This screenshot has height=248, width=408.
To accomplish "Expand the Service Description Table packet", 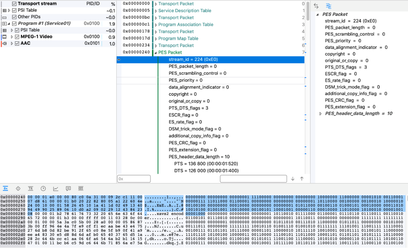I will click(156, 11).
